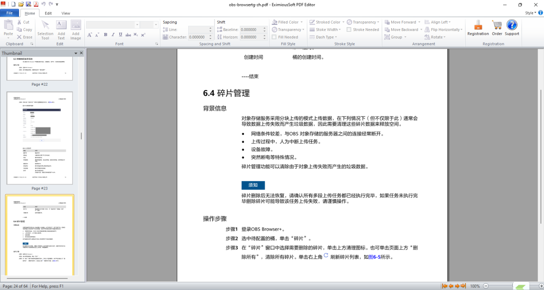Viewport: 544px width, 290px height.
Task: Jump to last page arrow
Action: click(463, 286)
